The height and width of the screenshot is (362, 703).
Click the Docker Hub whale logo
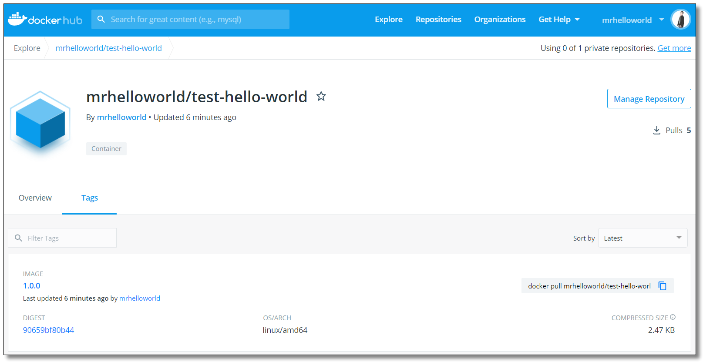(x=45, y=20)
